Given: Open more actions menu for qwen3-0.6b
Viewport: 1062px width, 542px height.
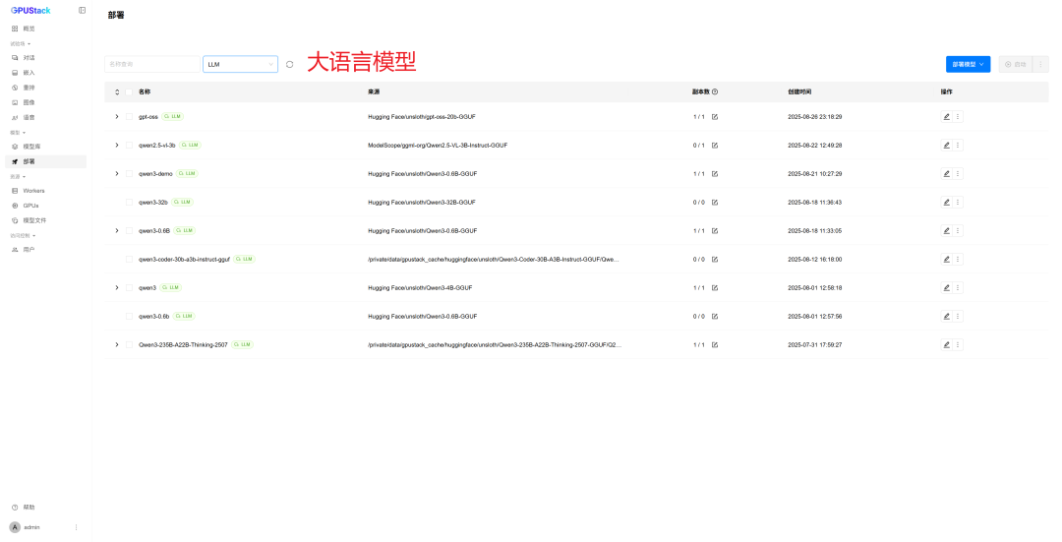Looking at the screenshot, I should coord(958,316).
